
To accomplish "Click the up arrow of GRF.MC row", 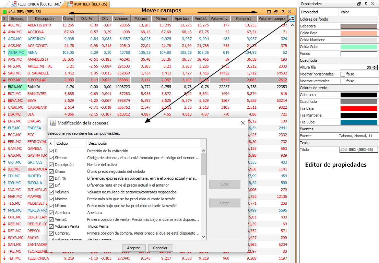I will [4, 162].
